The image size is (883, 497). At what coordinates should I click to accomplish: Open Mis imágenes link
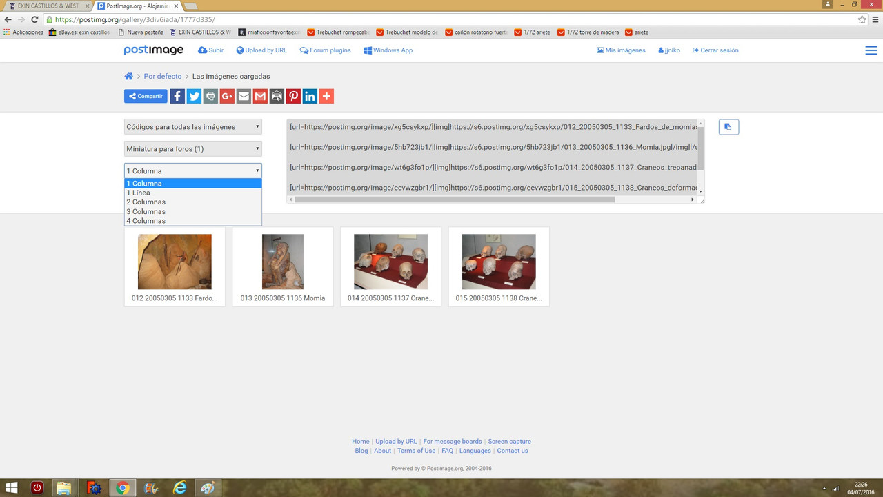(621, 50)
